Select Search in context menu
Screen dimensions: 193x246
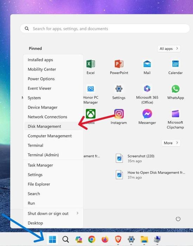[53, 194]
